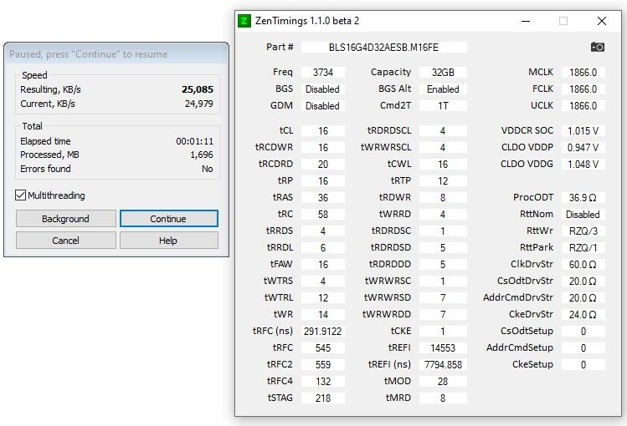Click the green ZenTimings app icon
This screenshot has width=627, height=426.
[244, 21]
